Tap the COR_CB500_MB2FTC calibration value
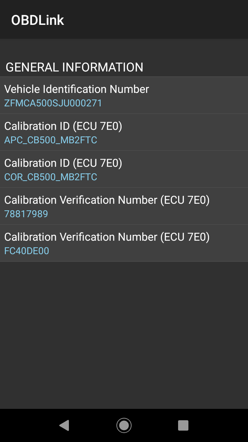The height and width of the screenshot is (442, 248). click(x=51, y=177)
